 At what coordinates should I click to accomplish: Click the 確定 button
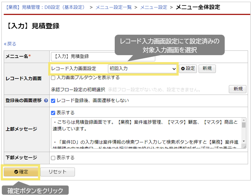21,172
